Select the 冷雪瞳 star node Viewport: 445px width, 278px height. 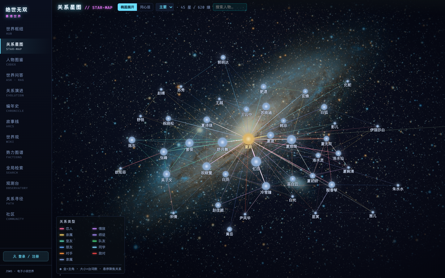(x=266, y=186)
